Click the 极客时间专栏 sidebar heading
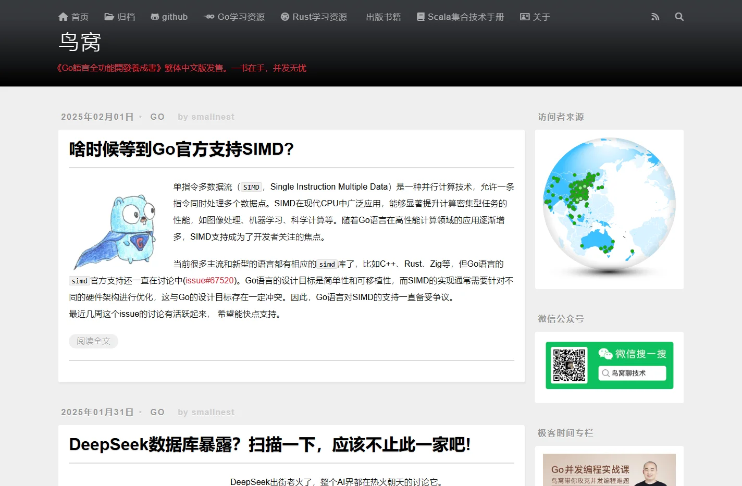Image resolution: width=742 pixels, height=486 pixels. 565,433
